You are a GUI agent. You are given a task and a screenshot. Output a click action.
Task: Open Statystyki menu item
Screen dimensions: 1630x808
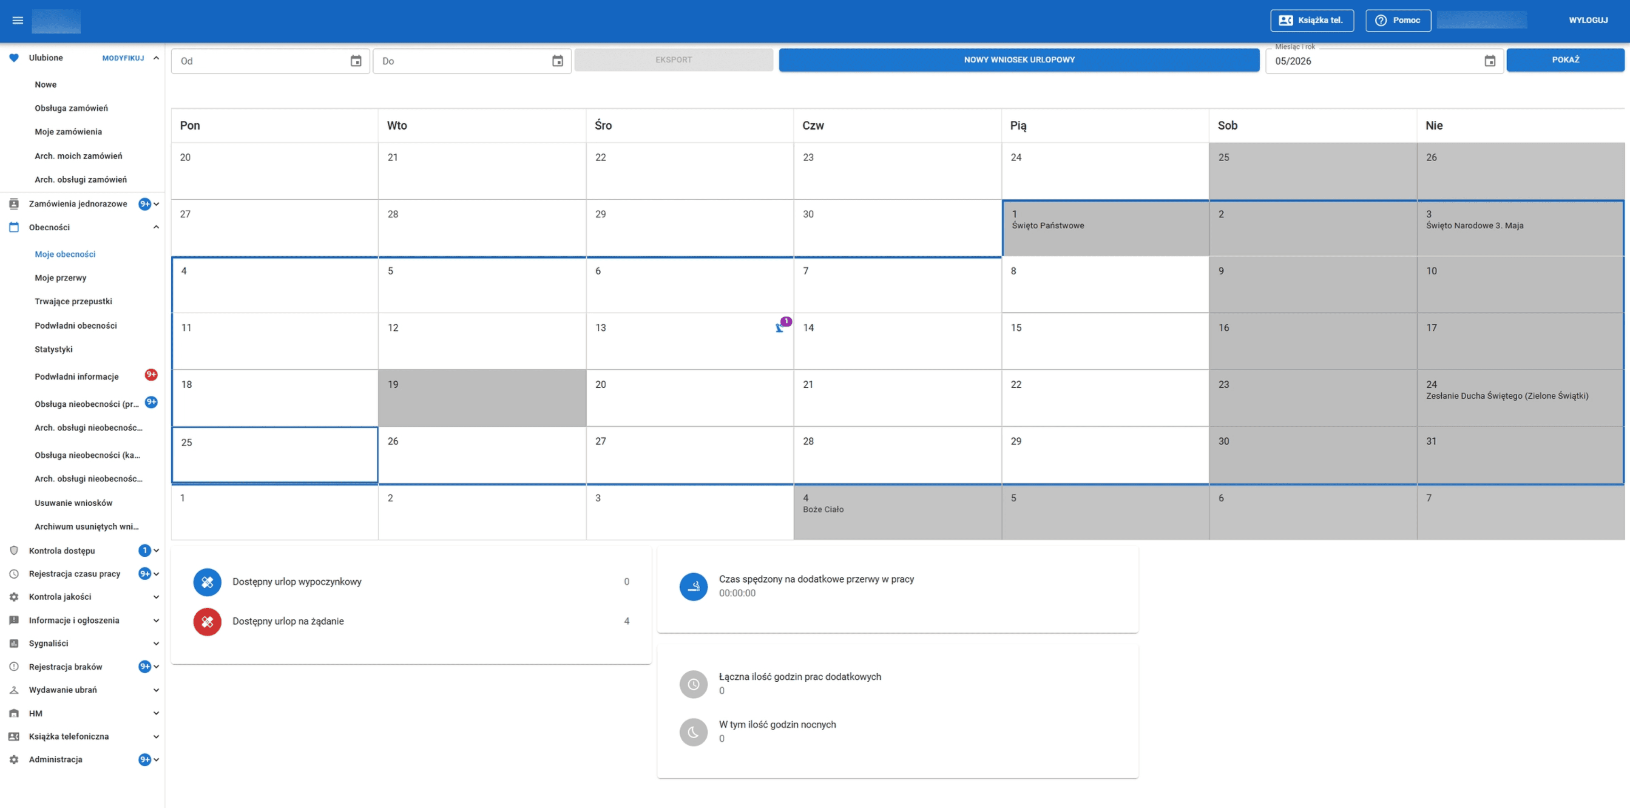[54, 349]
